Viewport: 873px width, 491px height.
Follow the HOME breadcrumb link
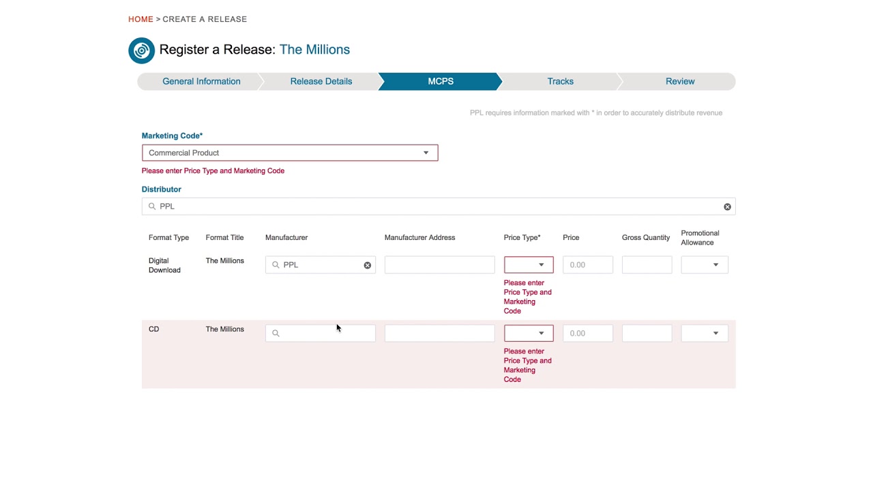(x=140, y=19)
